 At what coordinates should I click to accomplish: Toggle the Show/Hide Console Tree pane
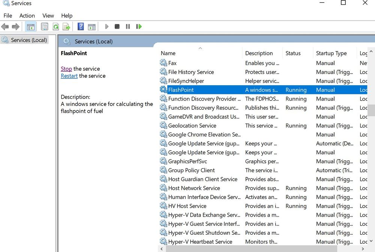[31, 26]
